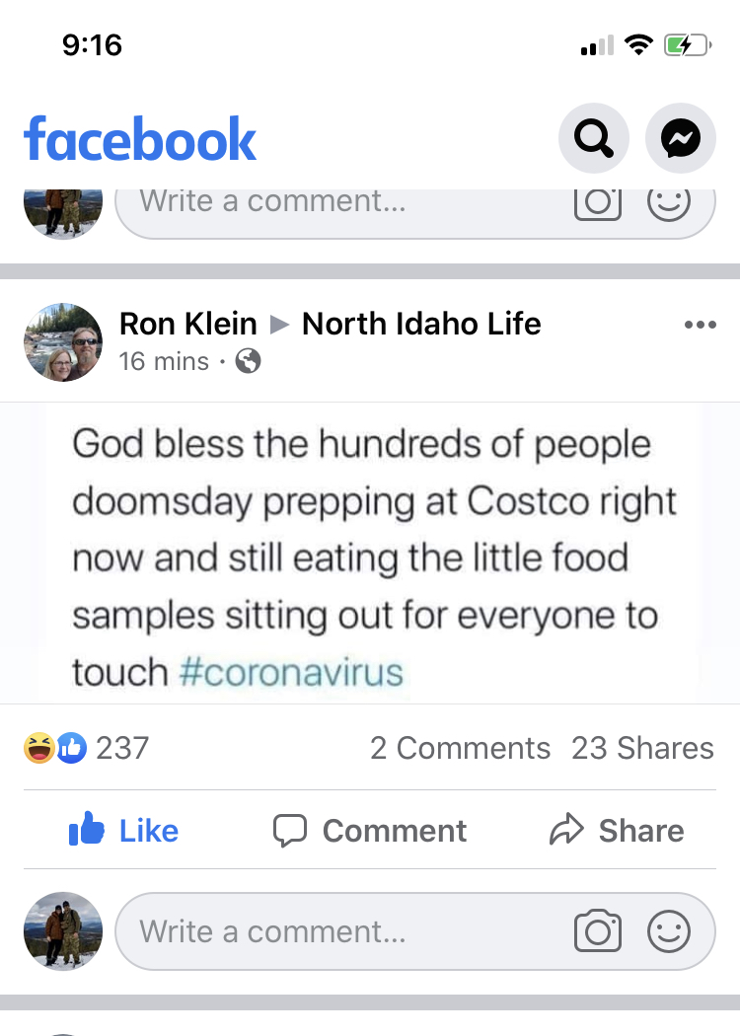Share the Costco coronavirus post

tap(617, 831)
